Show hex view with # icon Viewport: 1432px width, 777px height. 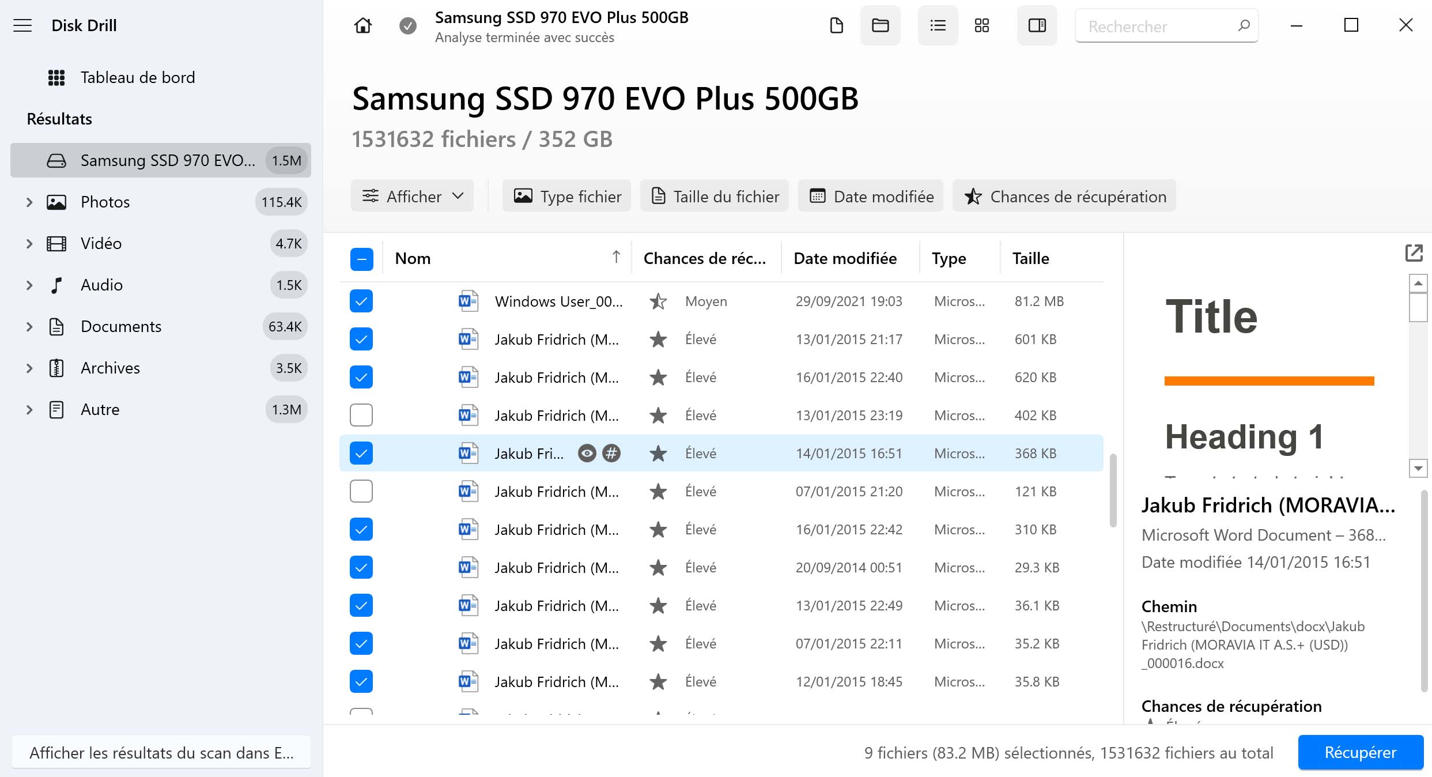click(x=611, y=454)
